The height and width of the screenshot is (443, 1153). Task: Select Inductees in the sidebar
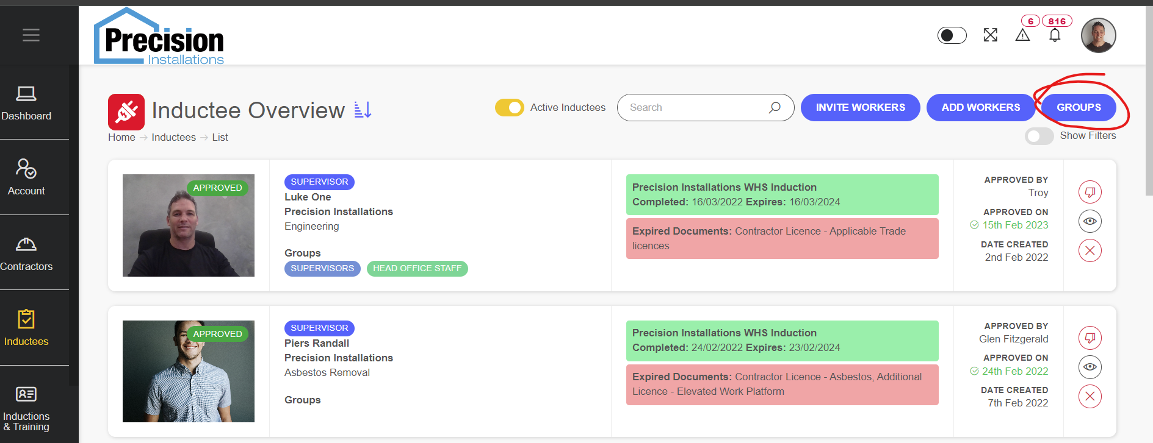click(26, 328)
